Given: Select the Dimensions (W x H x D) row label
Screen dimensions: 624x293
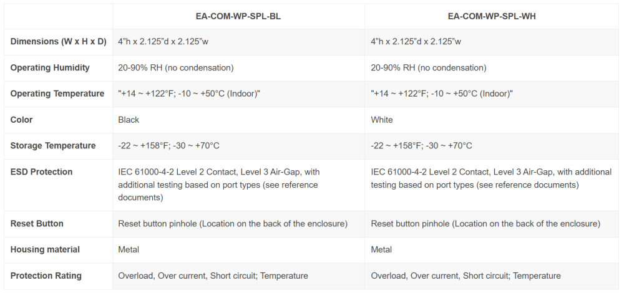Looking at the screenshot, I should click(59, 42).
